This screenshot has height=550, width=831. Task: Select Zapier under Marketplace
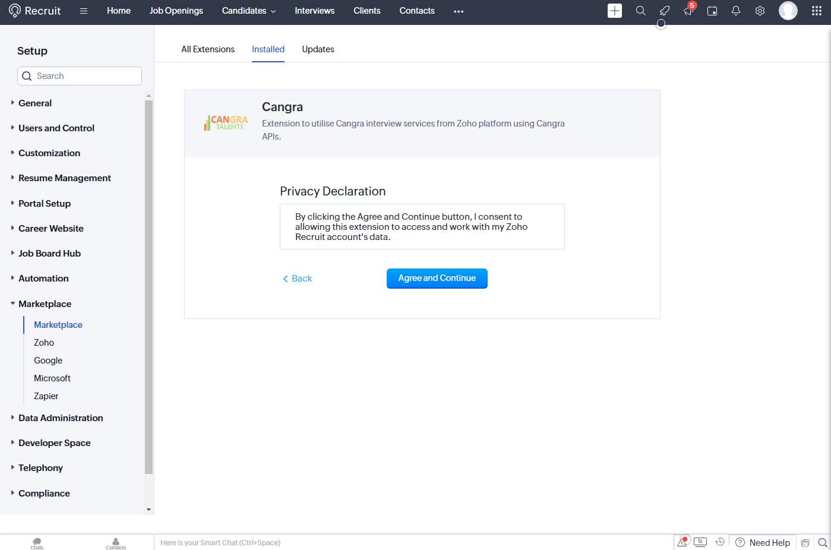point(46,396)
